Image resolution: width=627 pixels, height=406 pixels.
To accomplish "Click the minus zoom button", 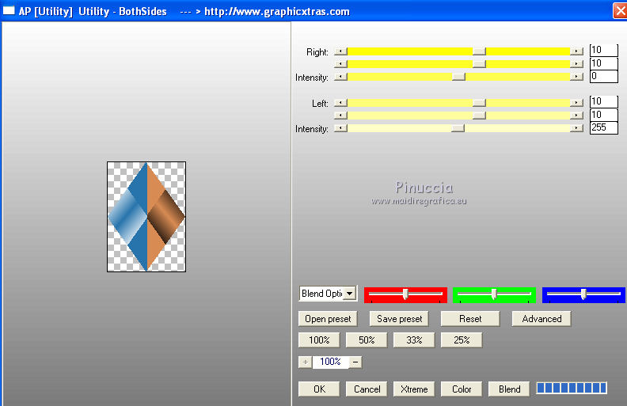I will (x=355, y=362).
